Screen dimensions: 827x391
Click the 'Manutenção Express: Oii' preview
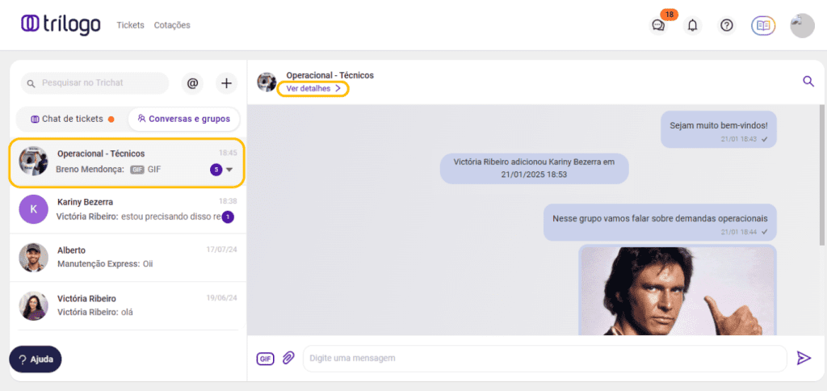coord(105,264)
